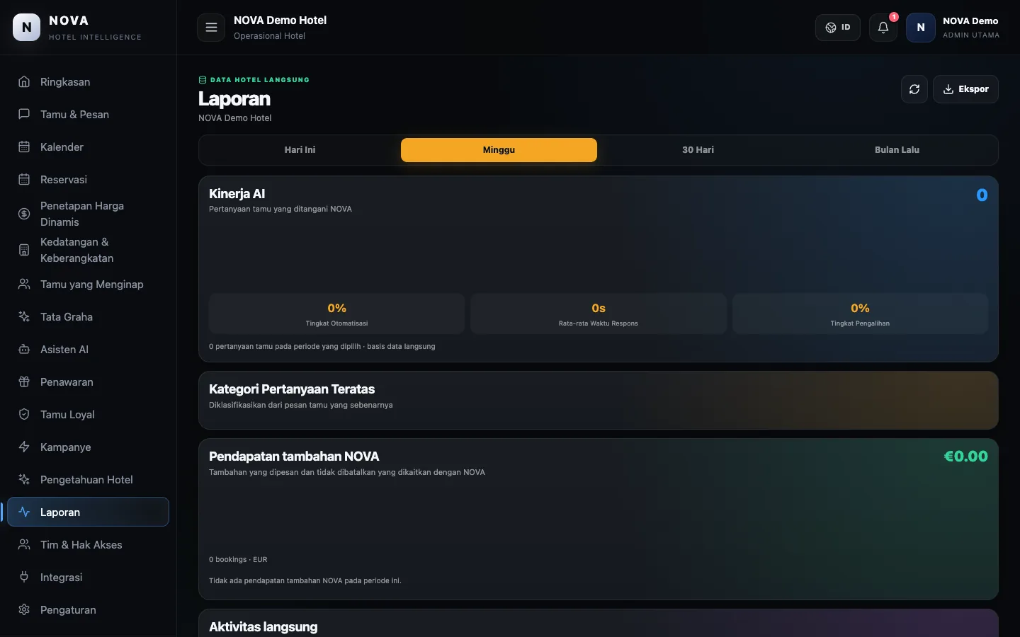Switch to the Hari Ini tab
The height and width of the screenshot is (637, 1020).
coord(300,150)
